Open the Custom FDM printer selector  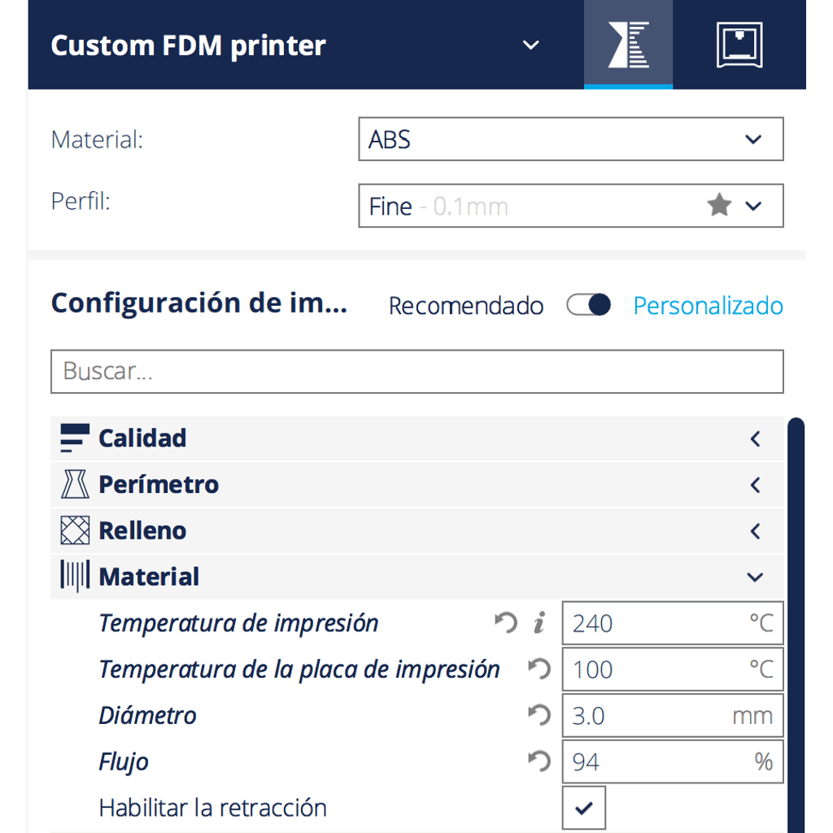pyautogui.click(x=294, y=46)
